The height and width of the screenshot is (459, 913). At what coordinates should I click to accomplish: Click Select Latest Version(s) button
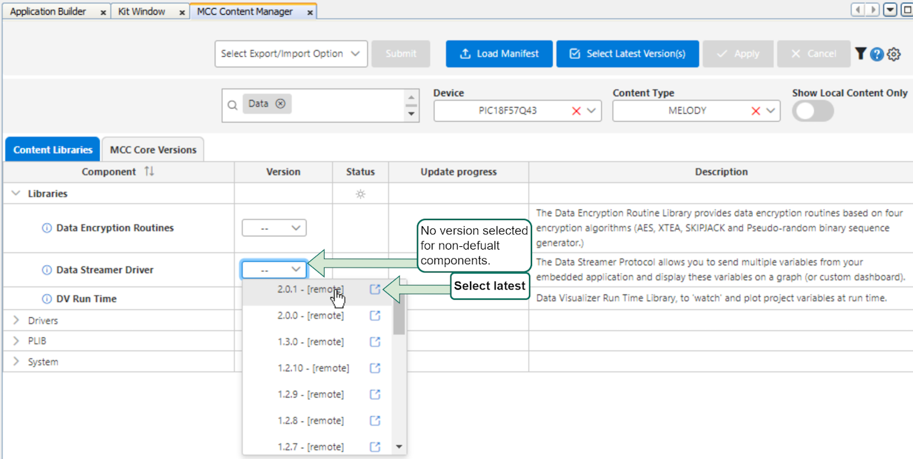[x=627, y=54]
